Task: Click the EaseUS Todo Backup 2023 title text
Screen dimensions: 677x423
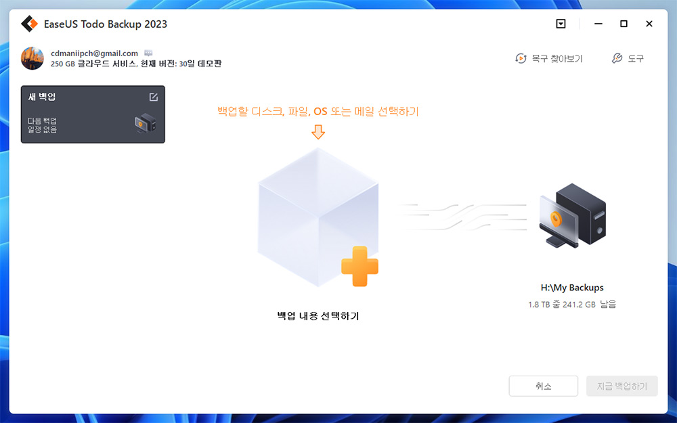Action: tap(106, 24)
